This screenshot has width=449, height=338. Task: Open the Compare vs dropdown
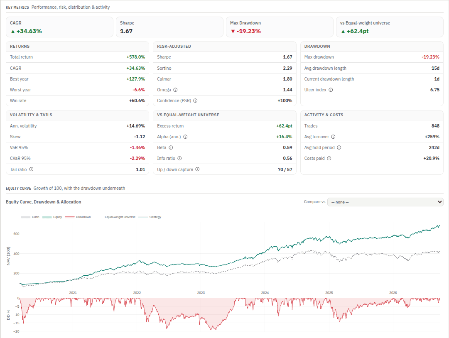(x=385, y=202)
